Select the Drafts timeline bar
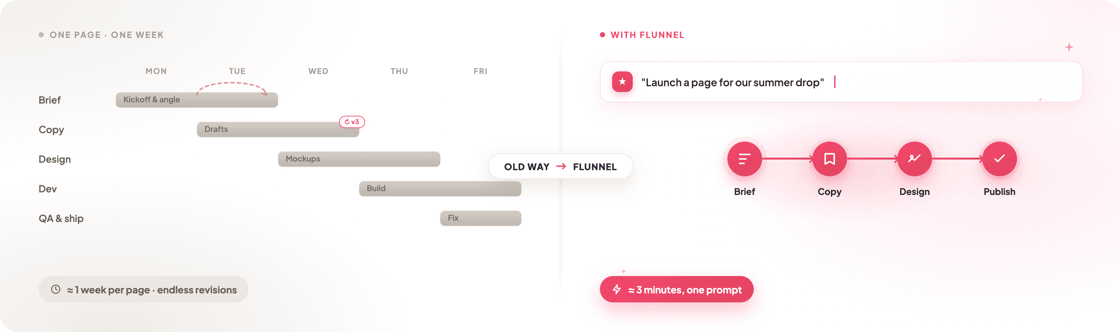 (x=278, y=130)
